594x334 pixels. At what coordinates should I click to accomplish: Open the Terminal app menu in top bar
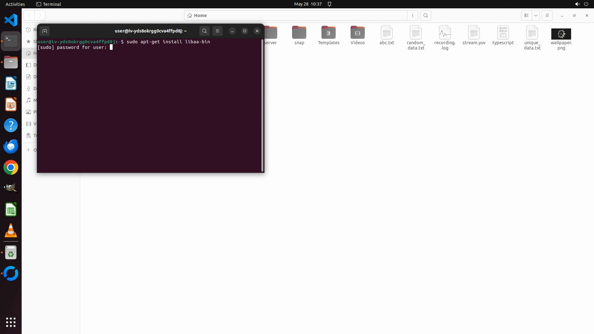pos(49,4)
